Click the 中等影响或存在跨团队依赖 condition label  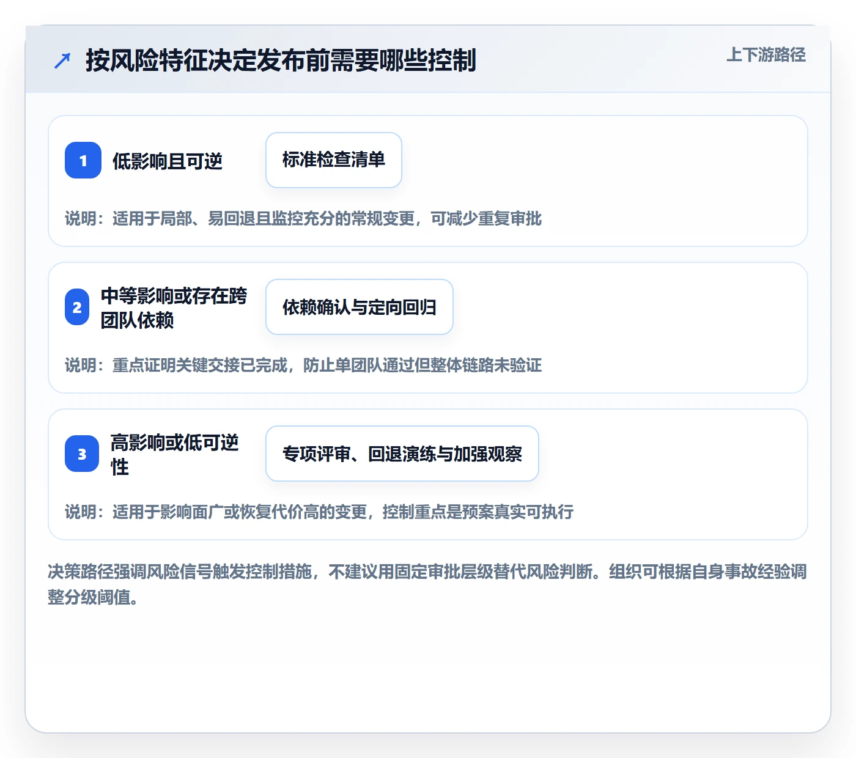click(174, 307)
